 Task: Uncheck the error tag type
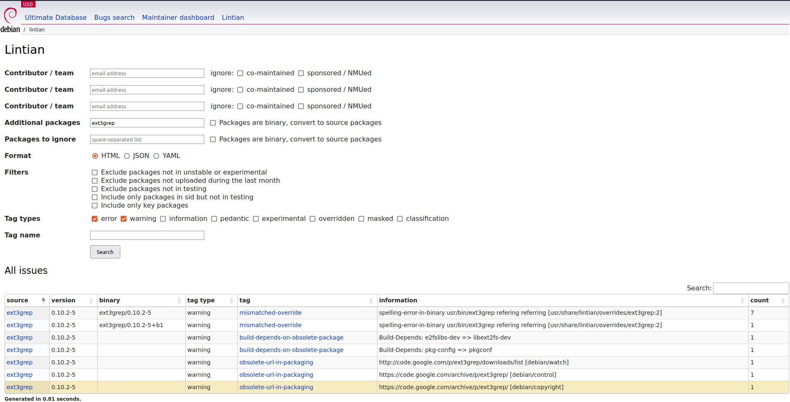95,219
